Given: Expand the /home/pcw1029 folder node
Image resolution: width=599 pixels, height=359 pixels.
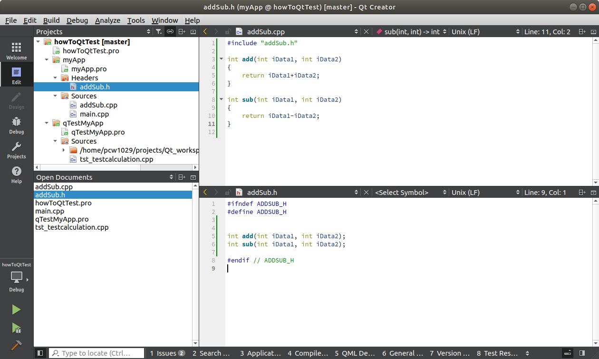Looking at the screenshot, I should pyautogui.click(x=64, y=150).
